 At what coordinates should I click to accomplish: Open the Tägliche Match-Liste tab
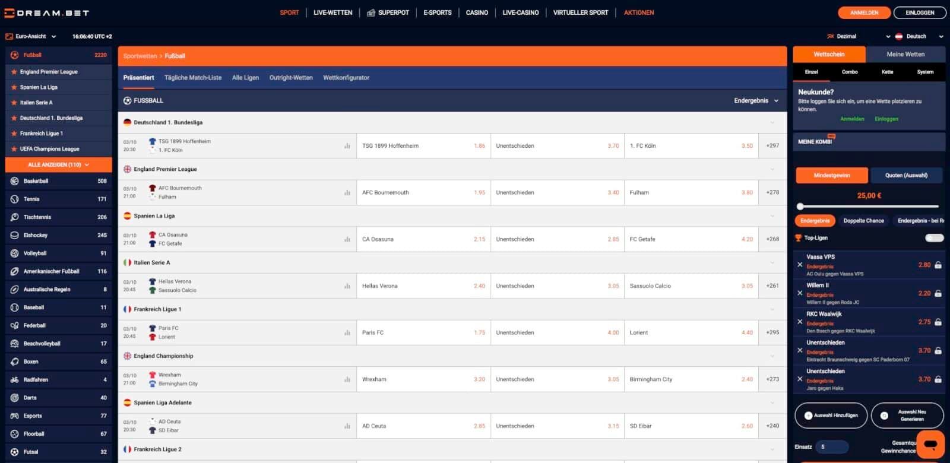[192, 78]
